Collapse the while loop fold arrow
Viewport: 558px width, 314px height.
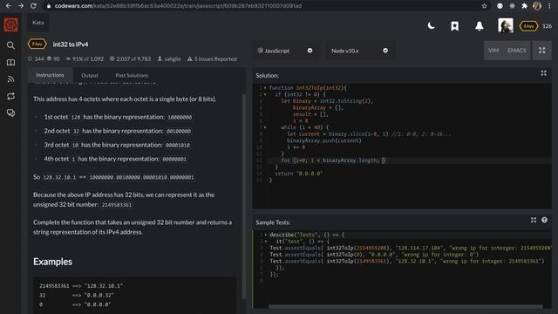265,127
